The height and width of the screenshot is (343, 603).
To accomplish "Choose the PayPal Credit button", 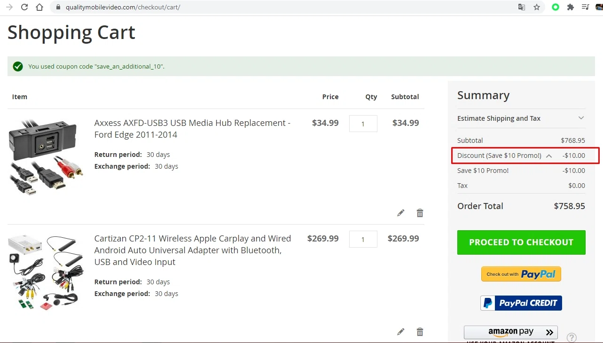I will 521,303.
